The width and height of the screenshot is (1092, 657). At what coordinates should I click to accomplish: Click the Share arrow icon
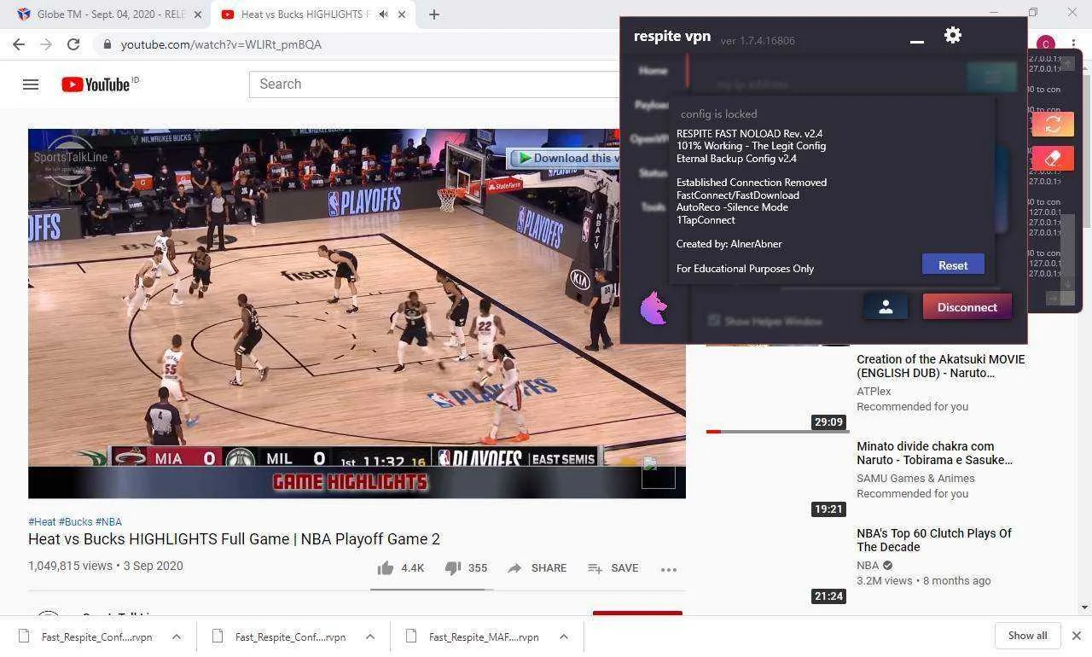514,568
